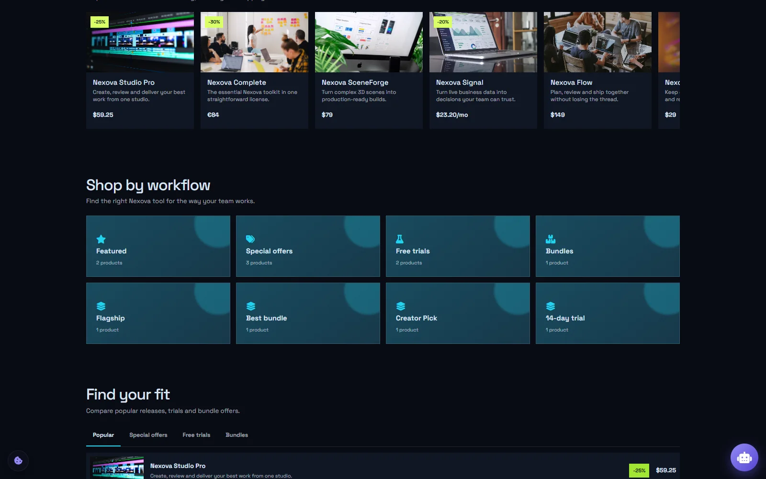Open the chatbot assistant button
Viewport: 766px width, 479px height.
(744, 457)
